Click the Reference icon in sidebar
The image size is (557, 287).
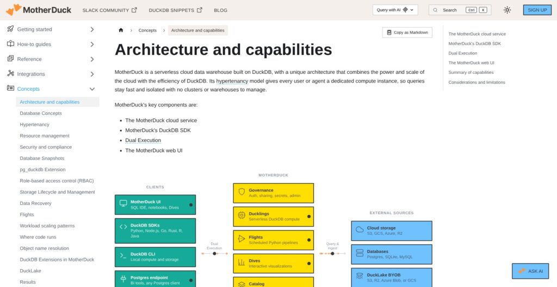10,59
